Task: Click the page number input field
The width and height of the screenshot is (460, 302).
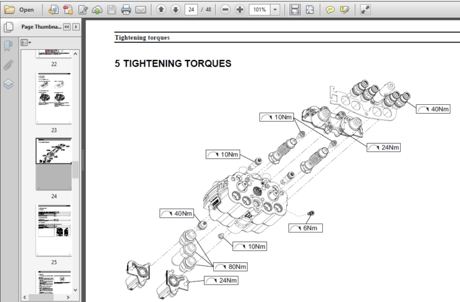Action: pyautogui.click(x=191, y=10)
